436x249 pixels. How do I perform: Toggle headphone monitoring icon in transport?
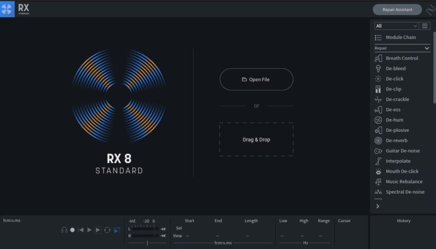click(x=64, y=230)
